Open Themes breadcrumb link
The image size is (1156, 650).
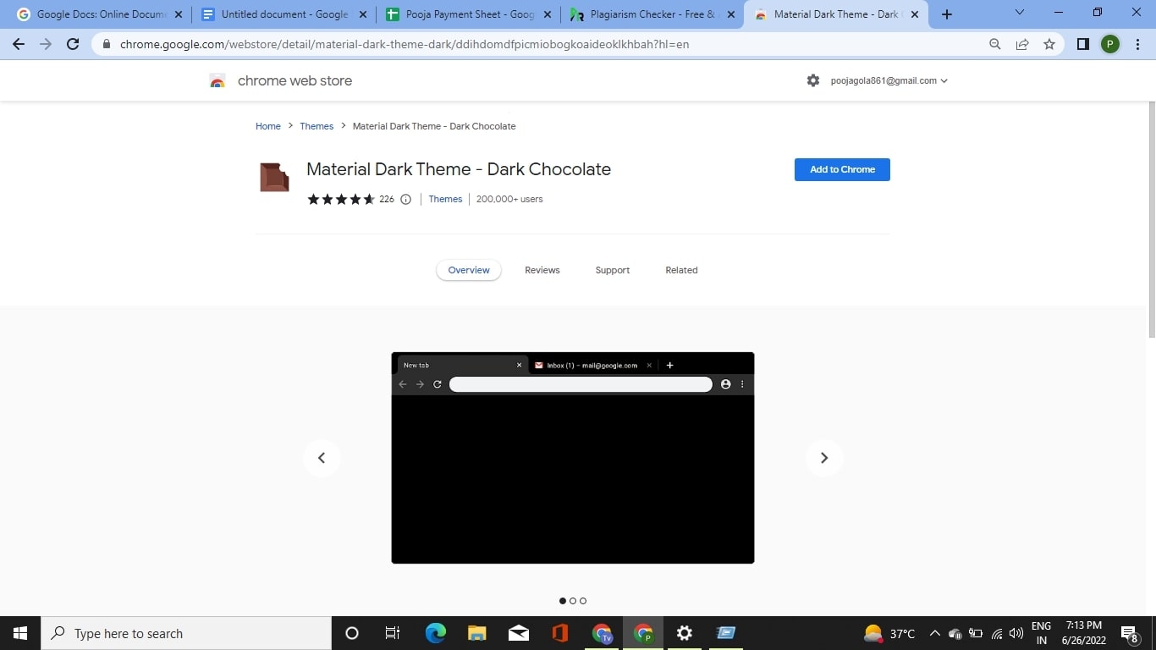pos(317,126)
